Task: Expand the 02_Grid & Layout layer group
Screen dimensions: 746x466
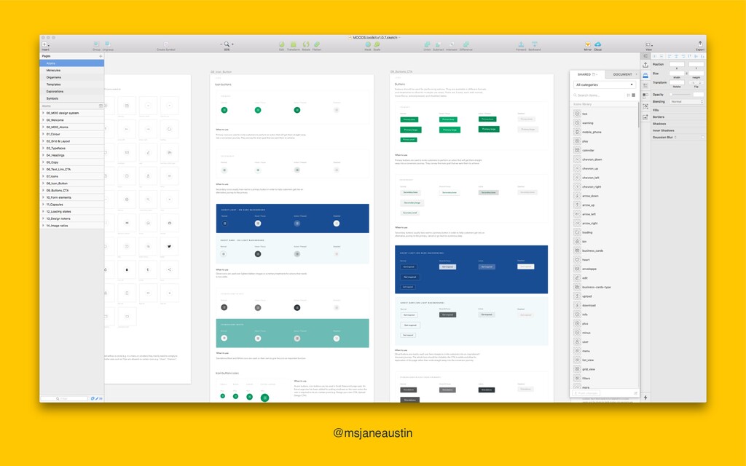Action: (x=43, y=141)
